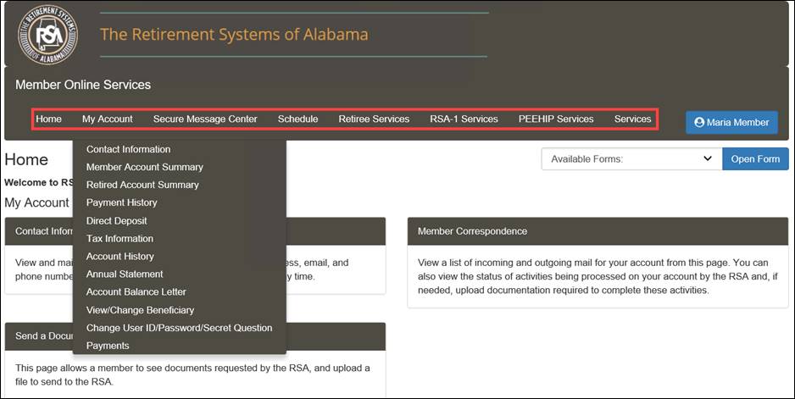The image size is (795, 399).
Task: Click the Send a Document card header
Action: [x=195, y=336]
